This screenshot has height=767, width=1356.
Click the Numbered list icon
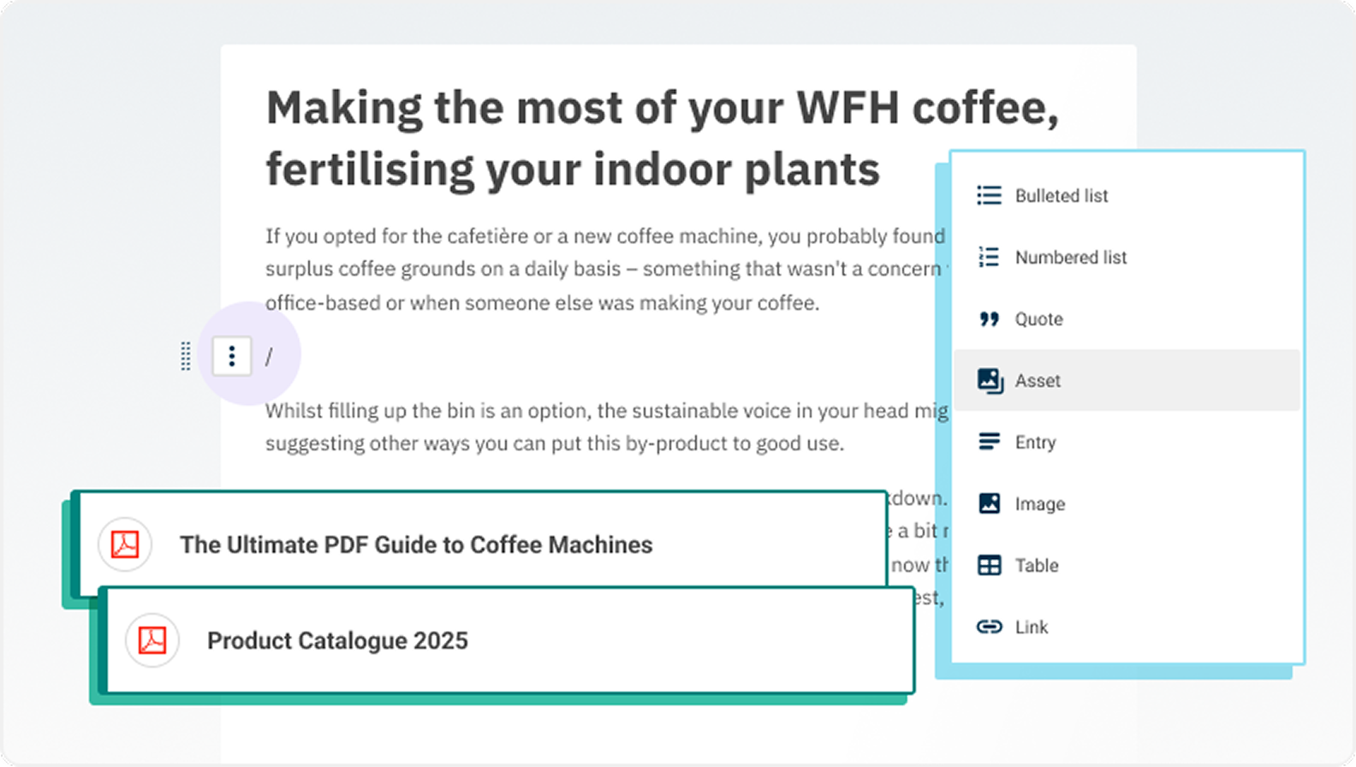pyautogui.click(x=989, y=258)
